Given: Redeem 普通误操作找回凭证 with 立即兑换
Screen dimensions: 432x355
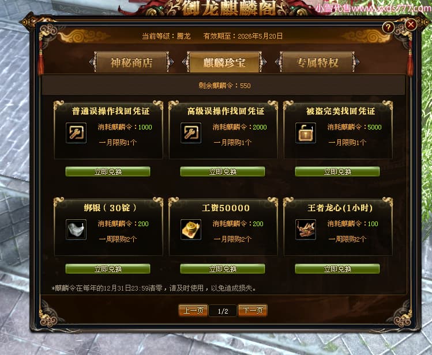Looking at the screenshot, I should (x=108, y=171).
